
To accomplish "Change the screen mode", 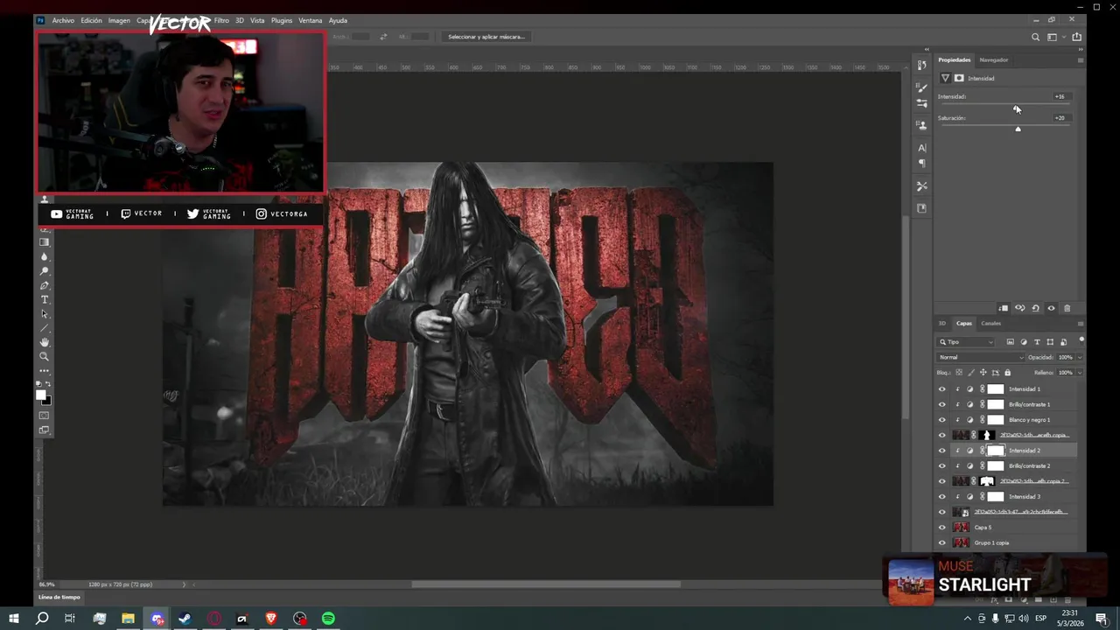I will (45, 430).
